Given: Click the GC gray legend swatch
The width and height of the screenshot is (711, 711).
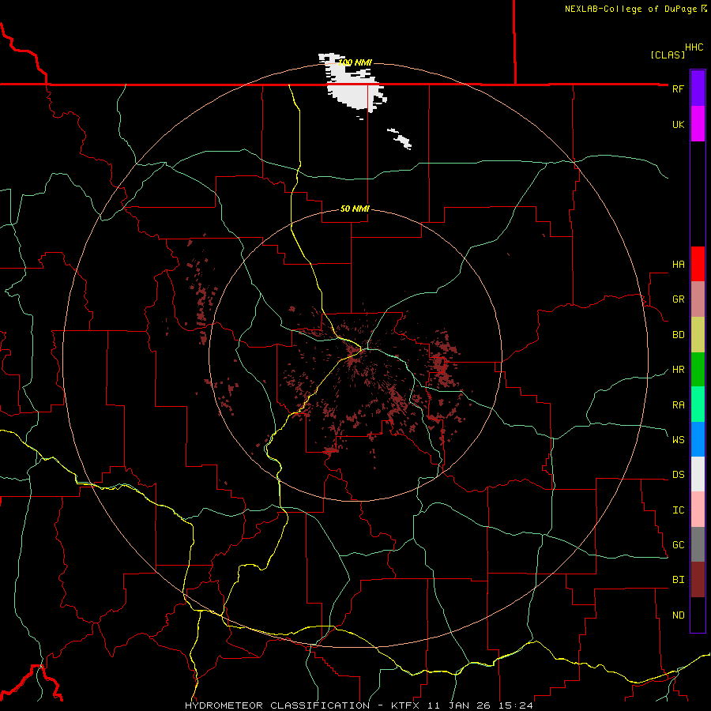Looking at the screenshot, I should (x=698, y=544).
